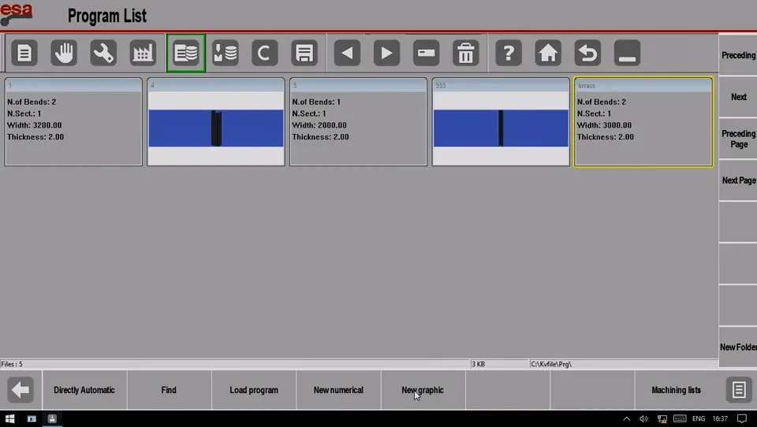
Task: Click Width: 3000.00 in krrass program
Action: (604, 125)
